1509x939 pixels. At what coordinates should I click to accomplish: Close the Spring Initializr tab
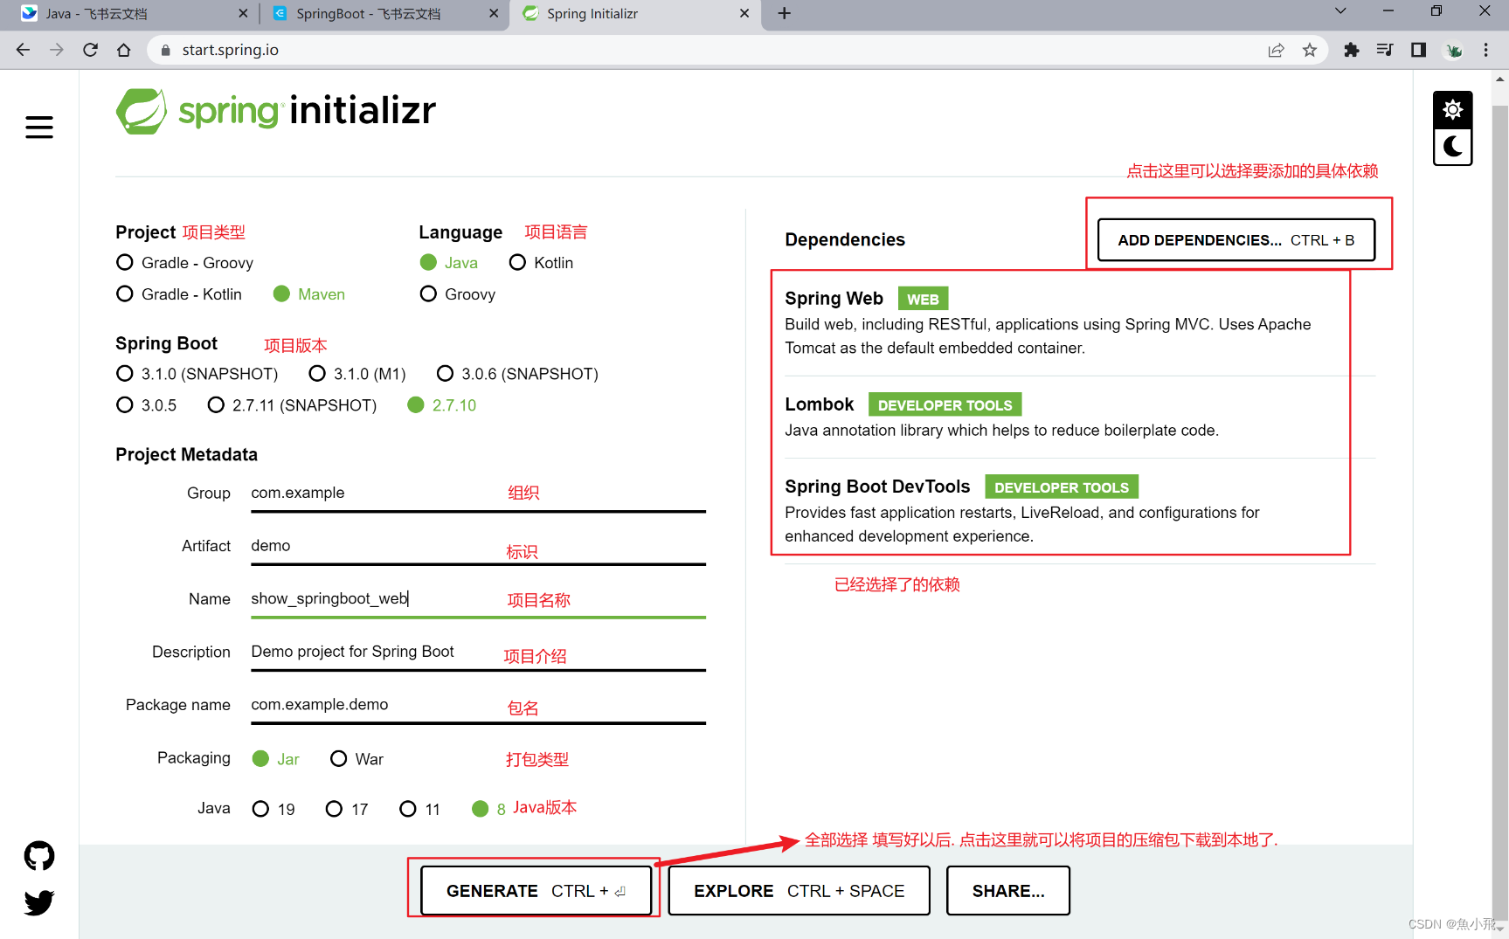click(744, 13)
